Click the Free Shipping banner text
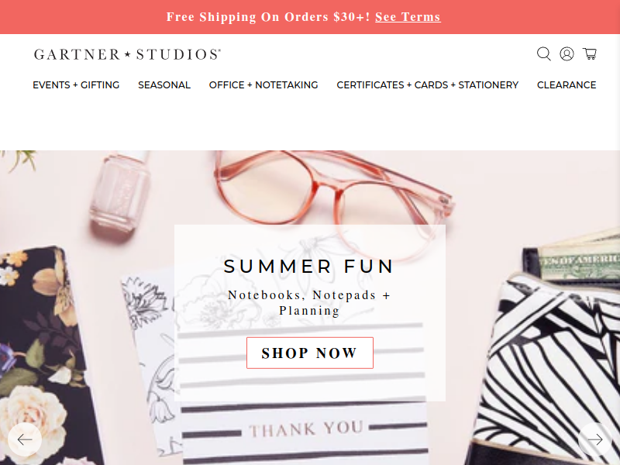 click(x=268, y=17)
